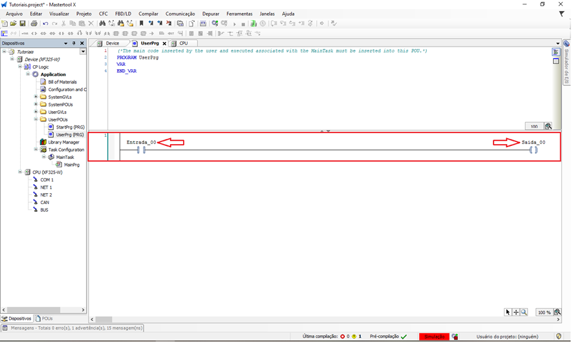Image resolution: width=573 pixels, height=343 pixels.
Task: Open the Dispositivos panel dropdown arrow
Action: 65,43
